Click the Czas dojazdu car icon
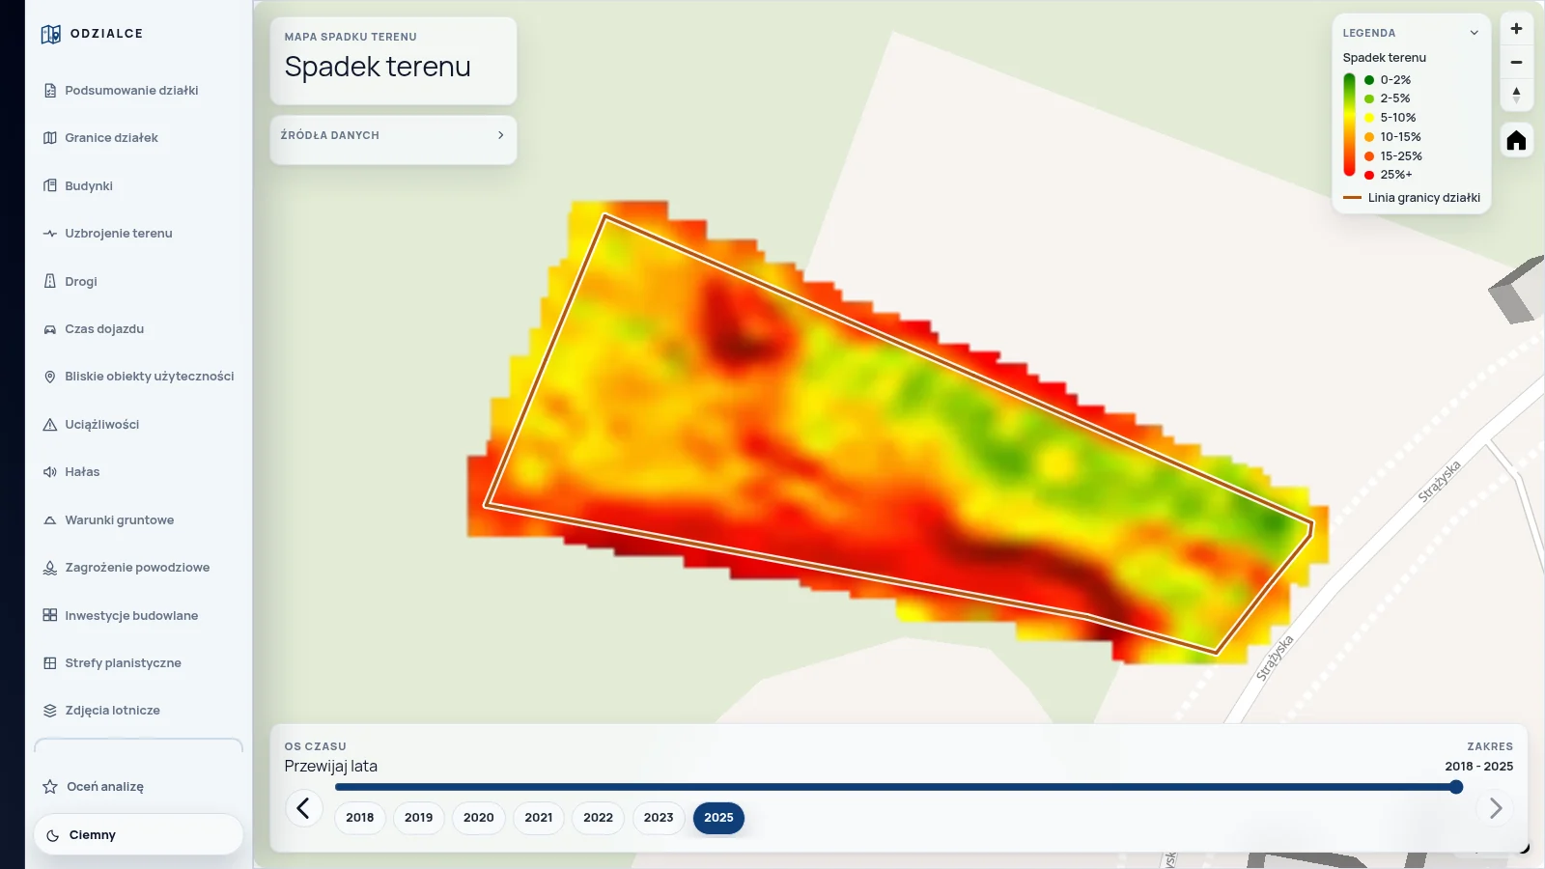Screen dimensions: 1545x869 [x=50, y=329]
